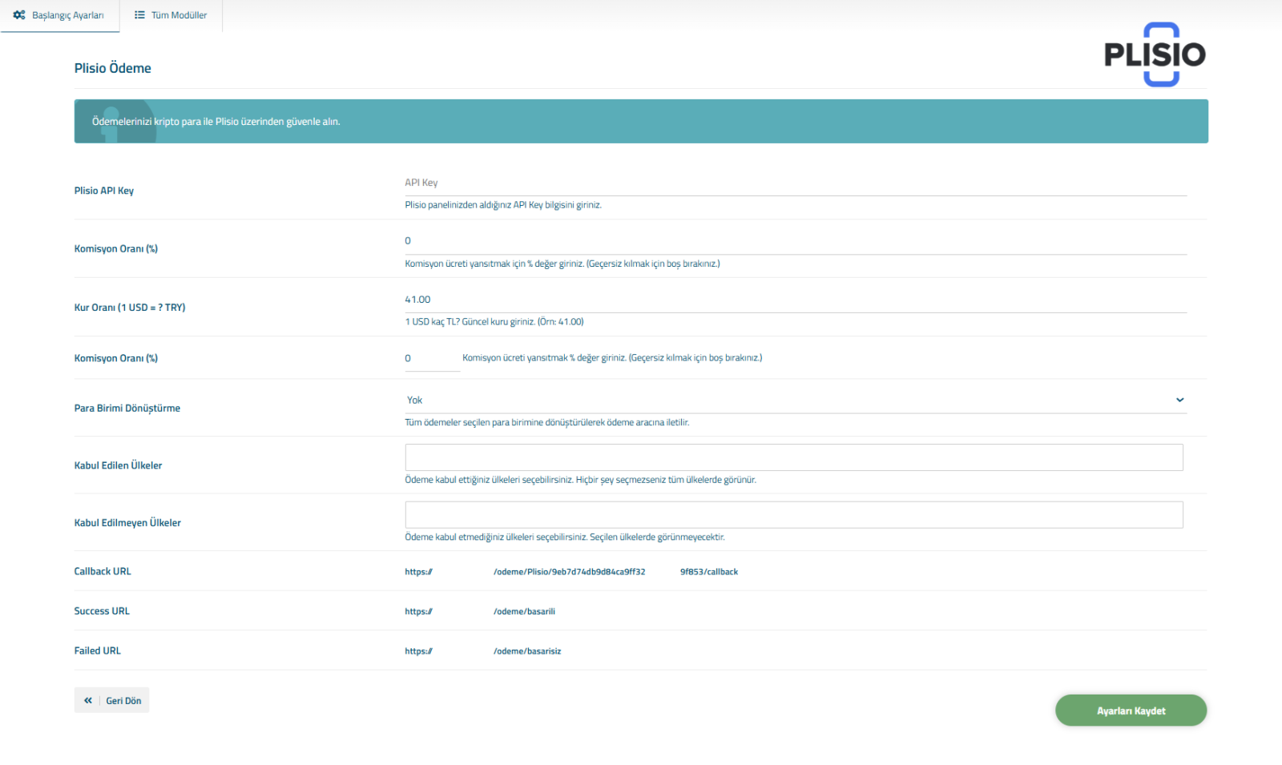The image size is (1282, 765).
Task: Focus the Plisio API Key input field
Action: [795, 183]
